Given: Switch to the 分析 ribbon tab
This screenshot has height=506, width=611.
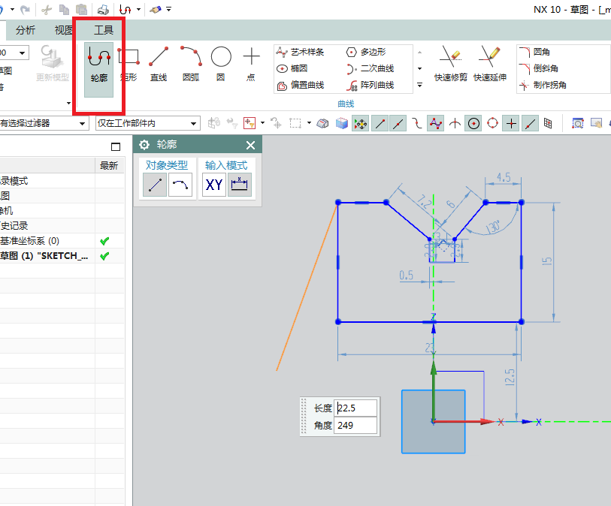Looking at the screenshot, I should tap(25, 30).
